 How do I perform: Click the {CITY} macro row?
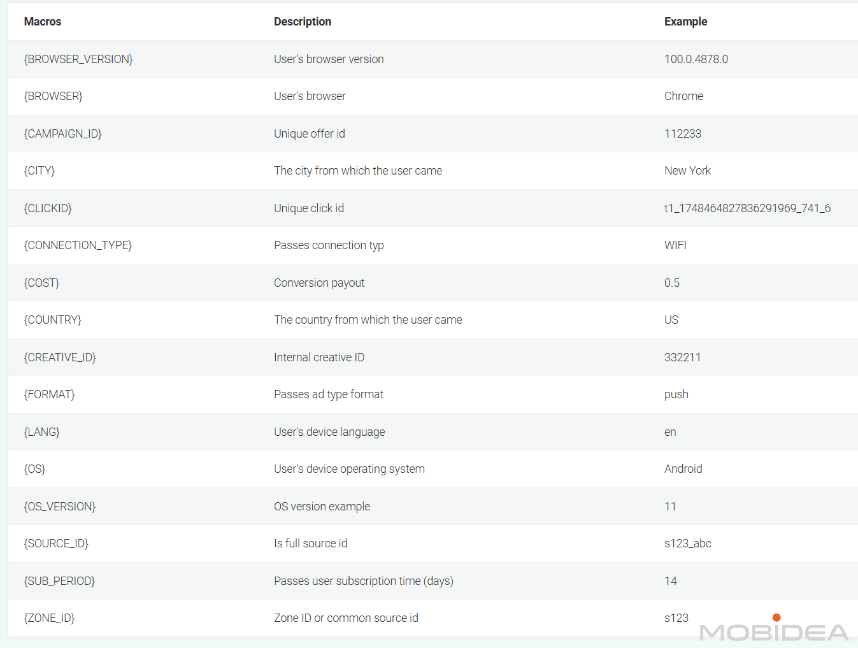(433, 171)
